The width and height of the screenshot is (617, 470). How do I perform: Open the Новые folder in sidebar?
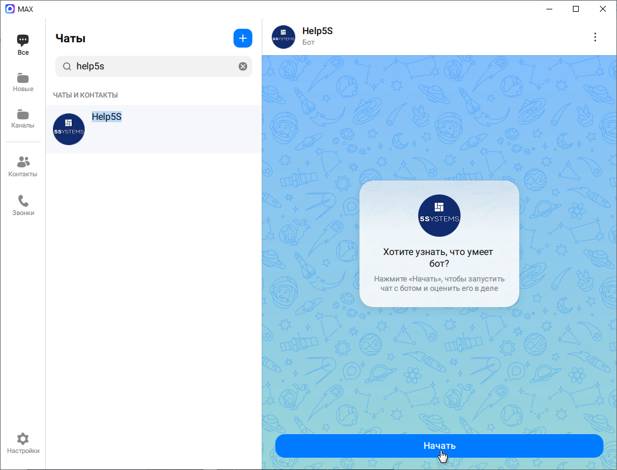[x=23, y=82]
